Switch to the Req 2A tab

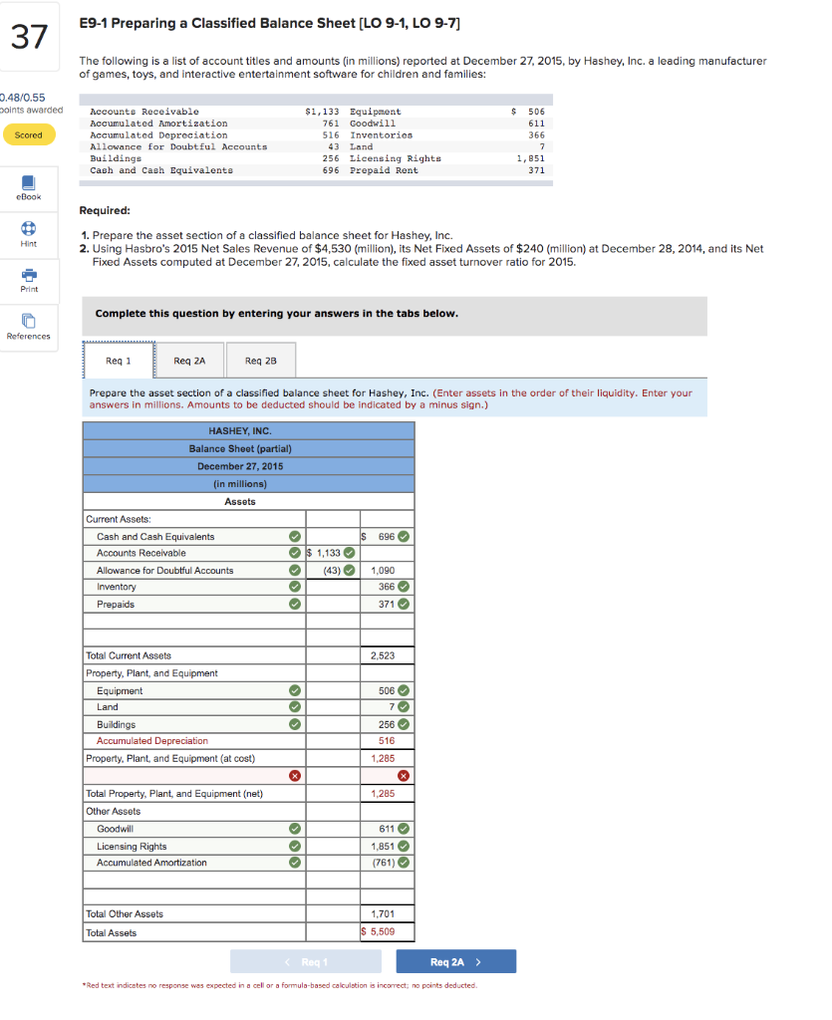coord(189,360)
